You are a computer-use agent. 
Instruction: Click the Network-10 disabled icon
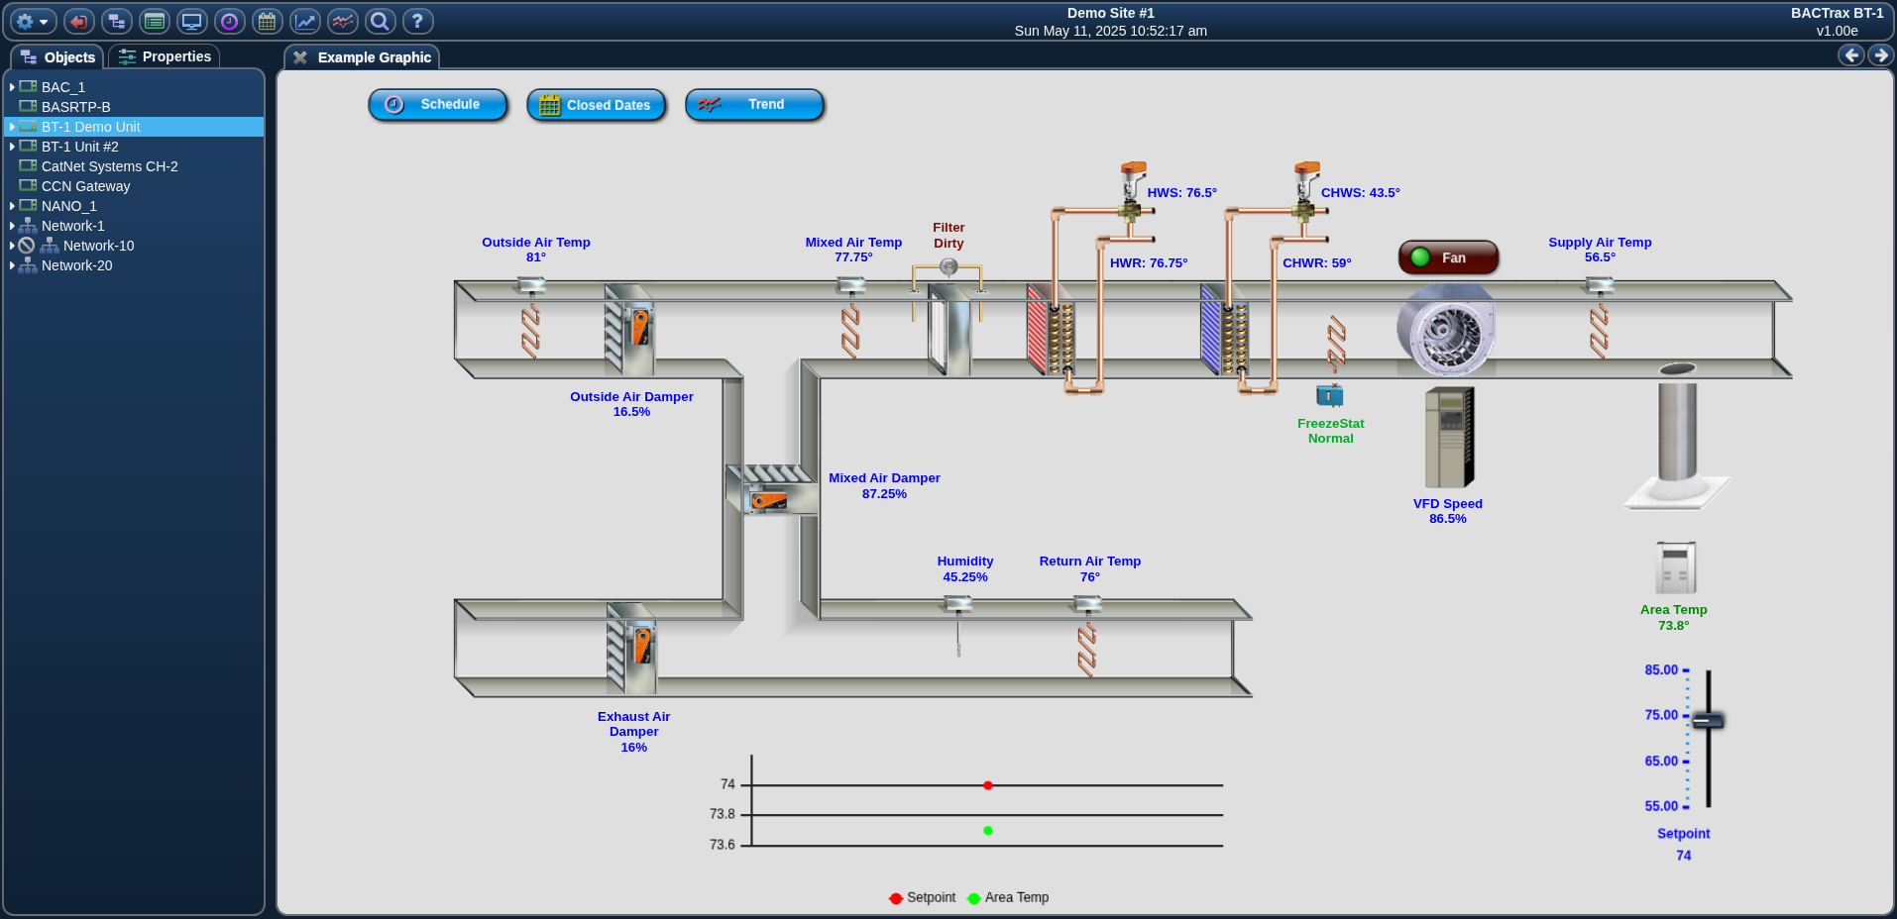27,246
